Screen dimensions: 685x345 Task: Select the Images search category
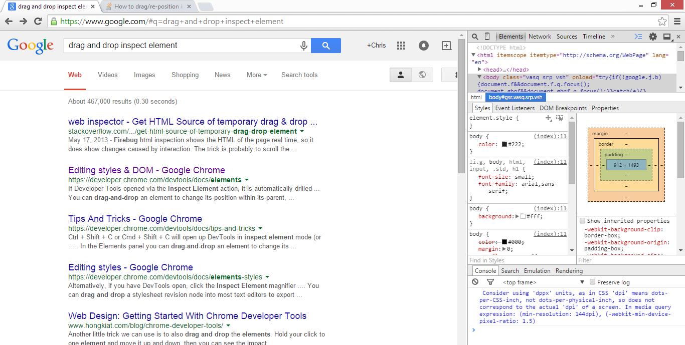[x=144, y=75]
